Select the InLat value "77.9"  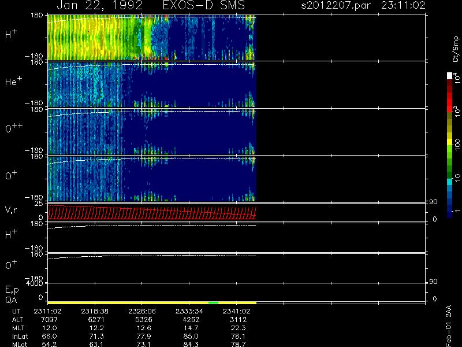[x=144, y=336]
